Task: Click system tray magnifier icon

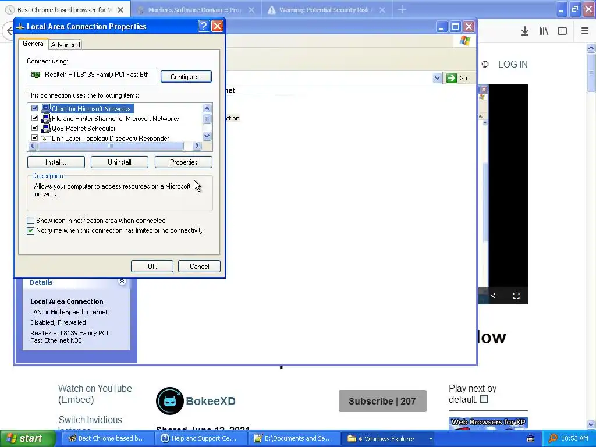Action: [553, 438]
